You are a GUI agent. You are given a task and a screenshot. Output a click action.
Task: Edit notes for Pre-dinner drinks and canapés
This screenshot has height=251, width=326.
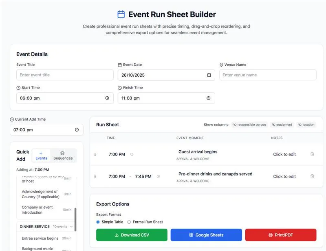coord(284,176)
